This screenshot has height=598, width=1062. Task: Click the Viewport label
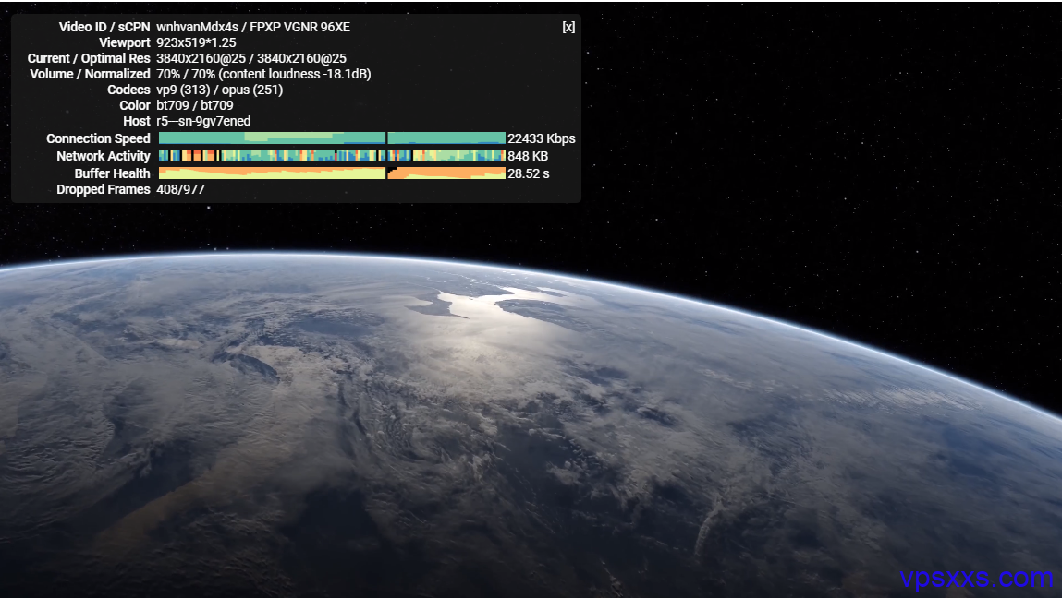(125, 42)
